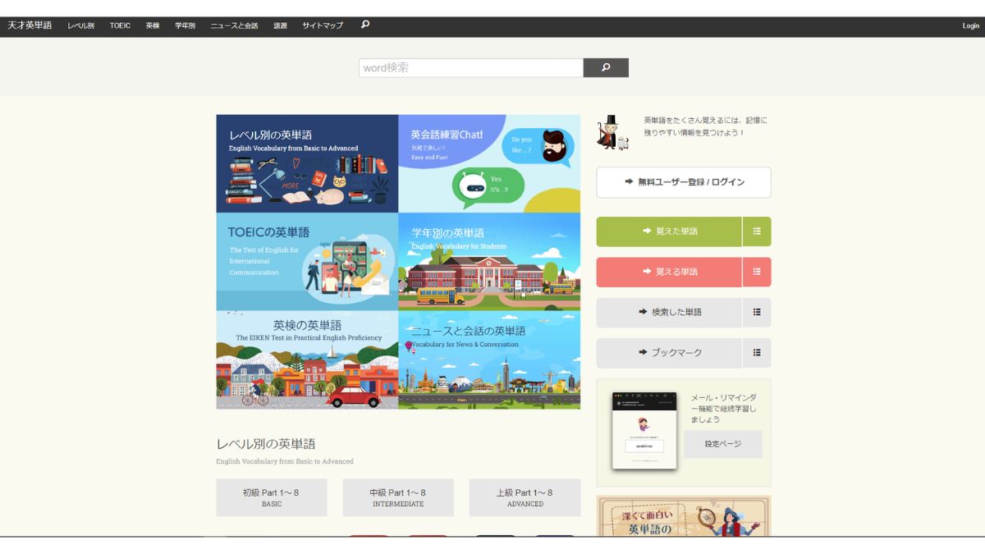Image resolution: width=985 pixels, height=554 pixels.
Task: Click the 設定ページ button
Action: pos(722,444)
